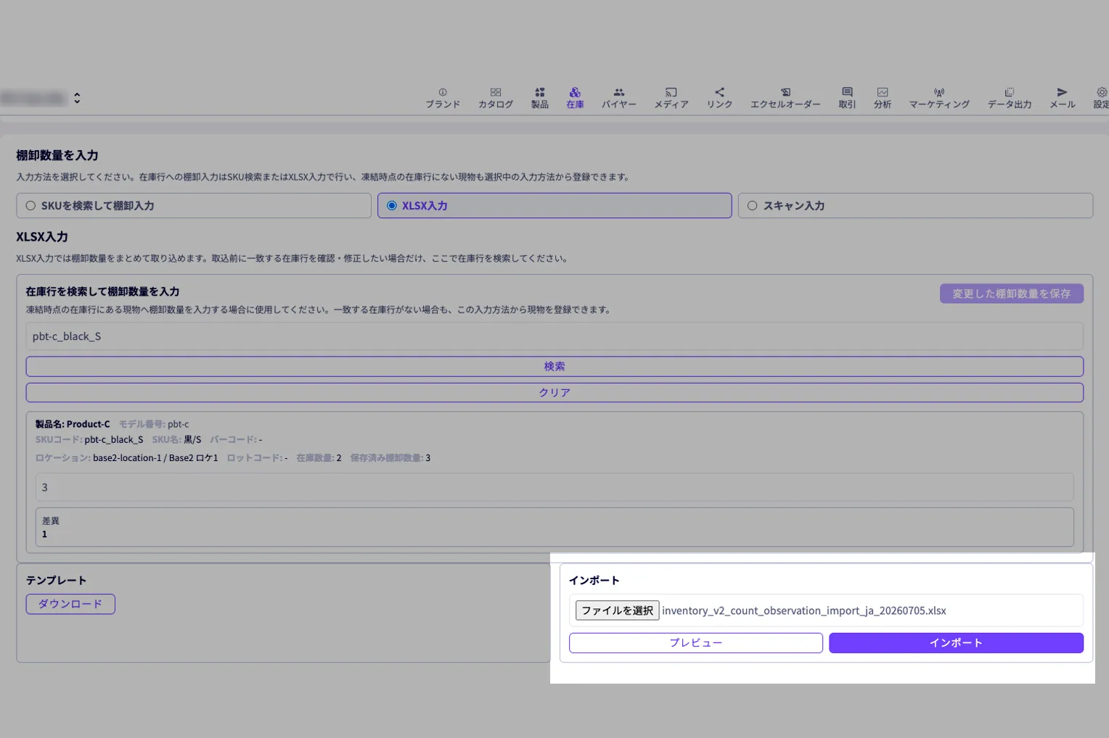Click the ダウンロード template button

(70, 604)
